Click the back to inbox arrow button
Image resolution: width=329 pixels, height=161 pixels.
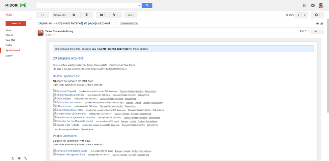pos(42,15)
